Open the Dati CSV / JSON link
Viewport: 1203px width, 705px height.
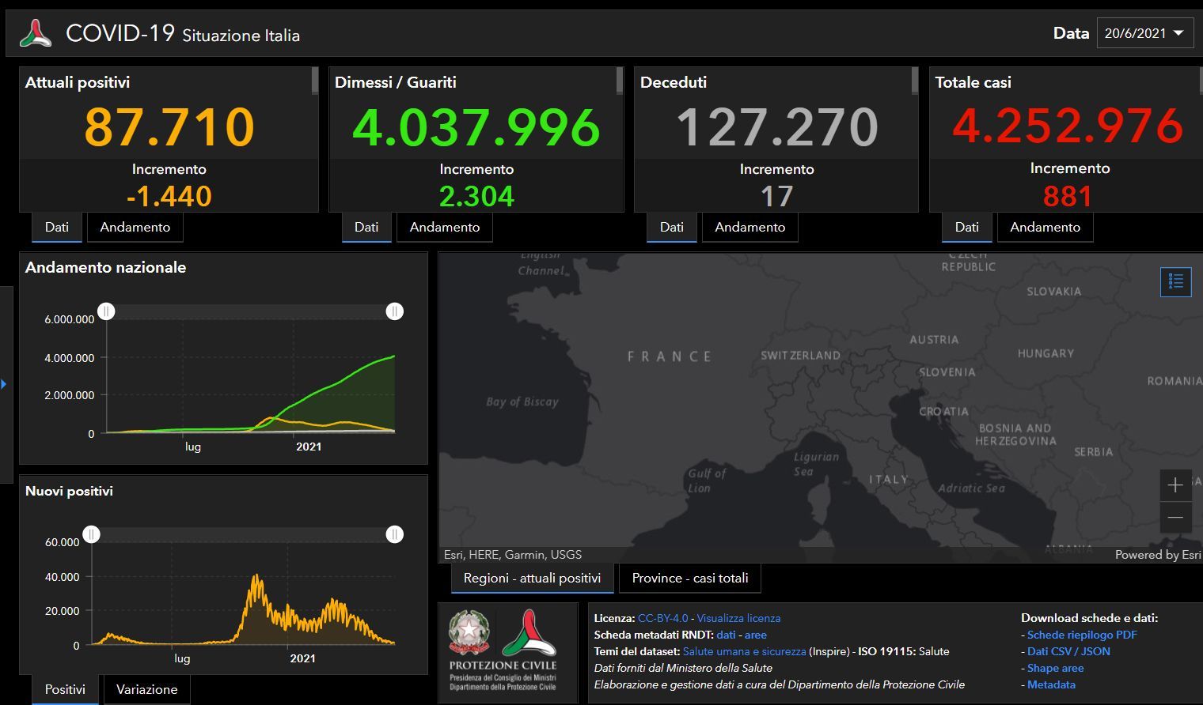tap(1068, 651)
